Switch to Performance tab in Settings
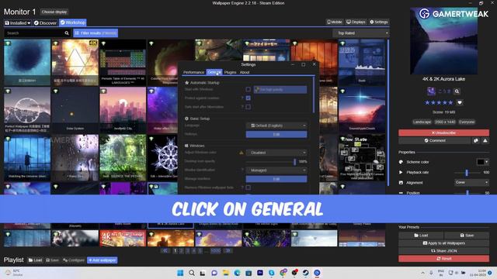 pyautogui.click(x=193, y=72)
